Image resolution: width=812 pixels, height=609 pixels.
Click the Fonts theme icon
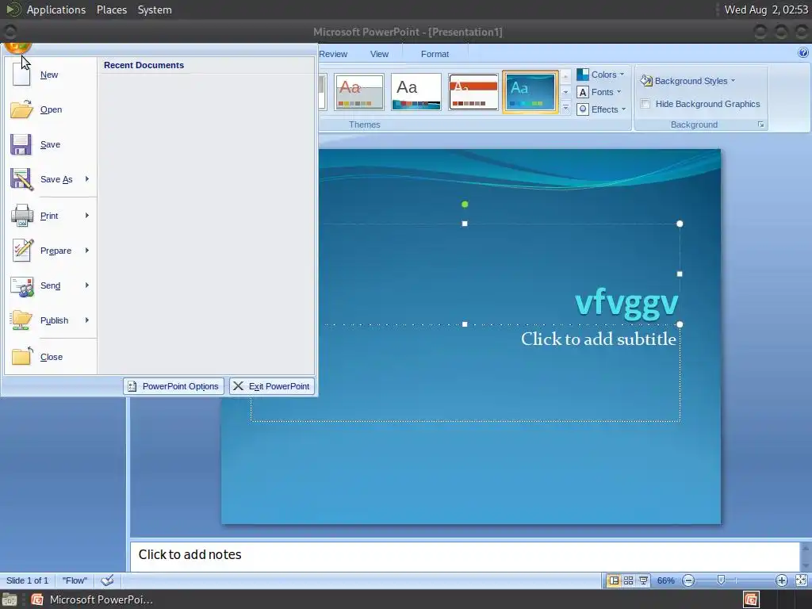pos(583,92)
